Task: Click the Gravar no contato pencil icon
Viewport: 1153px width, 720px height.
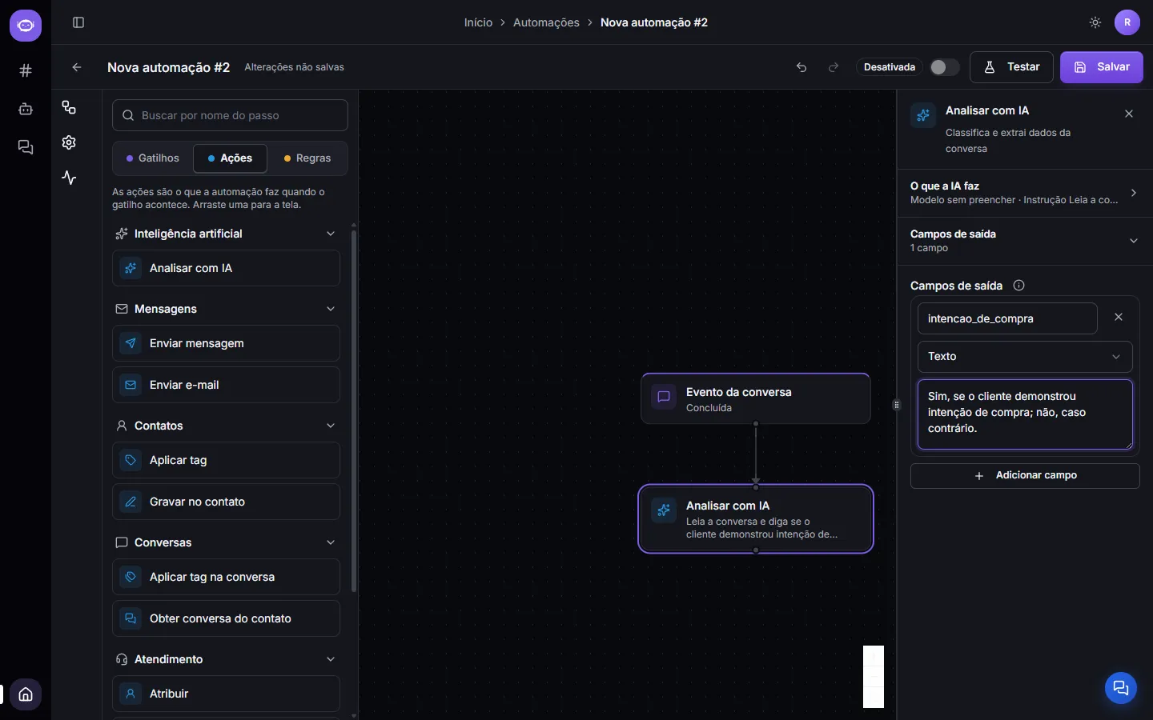Action: (x=131, y=502)
